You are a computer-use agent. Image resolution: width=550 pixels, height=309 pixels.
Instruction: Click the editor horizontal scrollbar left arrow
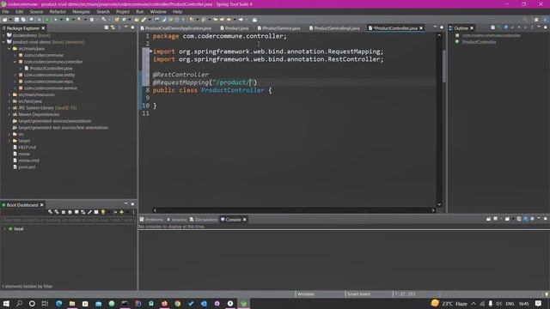155,210
